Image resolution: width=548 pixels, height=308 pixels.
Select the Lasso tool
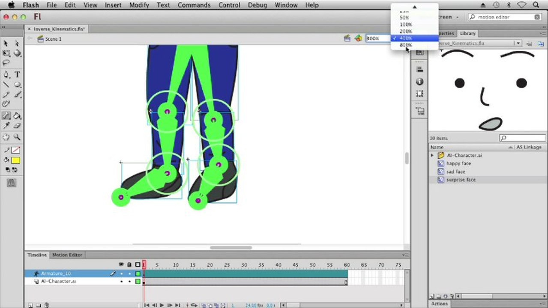[6, 63]
